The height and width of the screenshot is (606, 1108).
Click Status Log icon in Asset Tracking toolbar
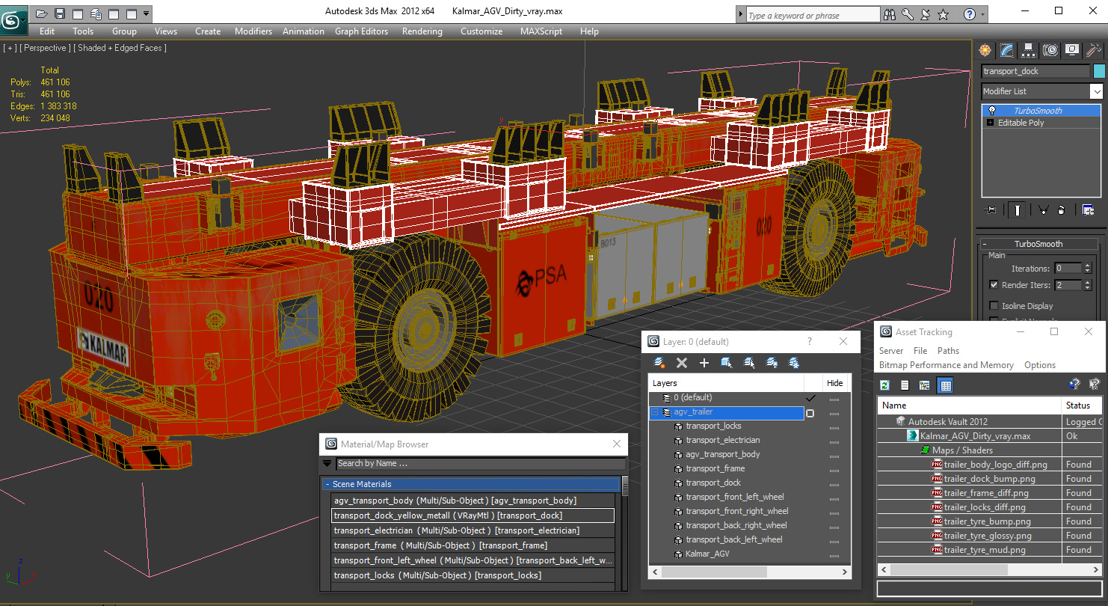click(905, 385)
